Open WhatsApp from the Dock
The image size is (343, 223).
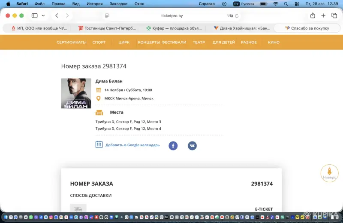coord(31,217)
